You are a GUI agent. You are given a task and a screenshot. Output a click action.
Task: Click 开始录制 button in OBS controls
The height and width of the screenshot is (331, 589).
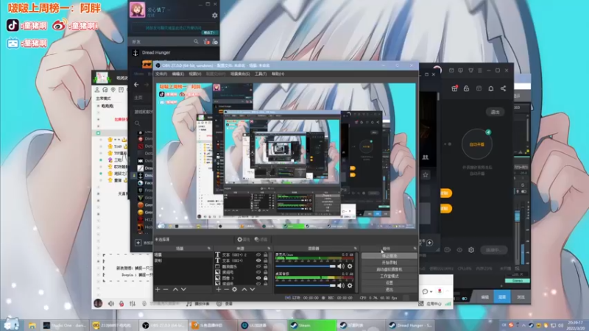[389, 263]
